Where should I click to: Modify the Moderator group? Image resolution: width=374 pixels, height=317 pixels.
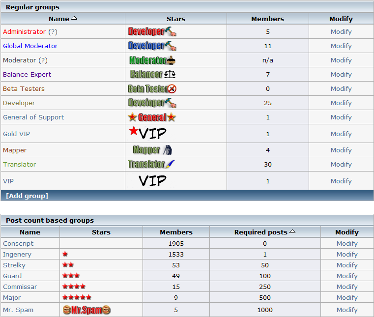pyautogui.click(x=341, y=60)
